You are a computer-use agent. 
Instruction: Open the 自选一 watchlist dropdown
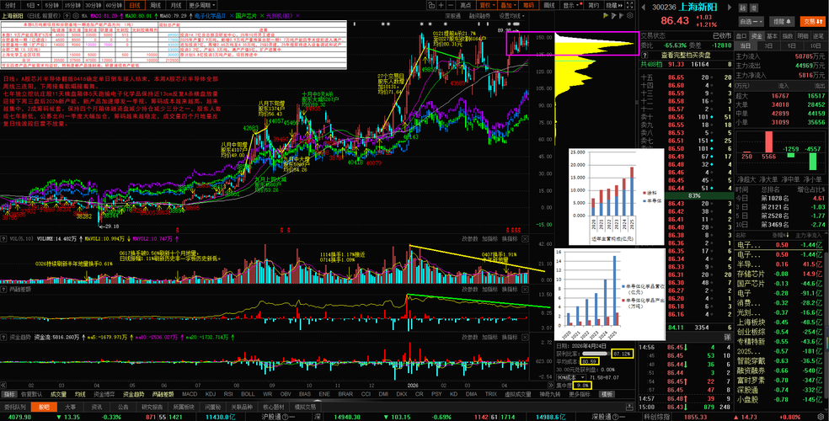click(751, 22)
